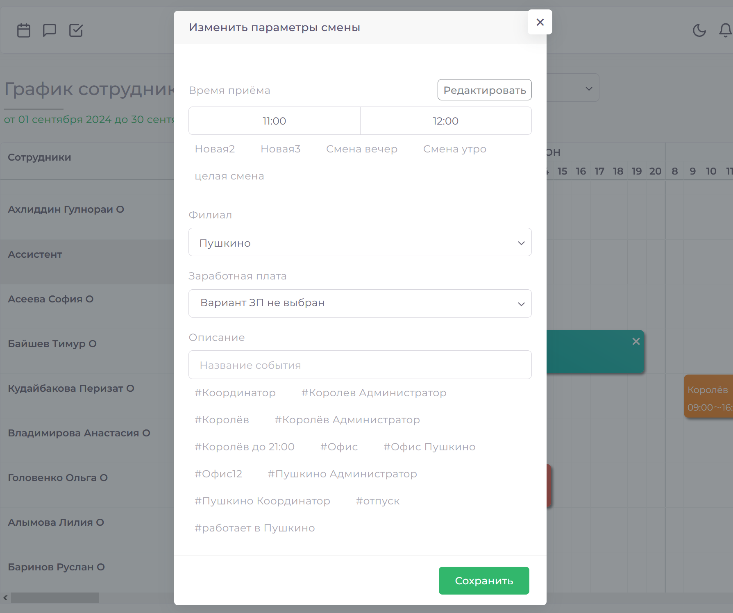The height and width of the screenshot is (613, 733).
Task: Select employee Головенко Ольга О
Action: tap(58, 478)
